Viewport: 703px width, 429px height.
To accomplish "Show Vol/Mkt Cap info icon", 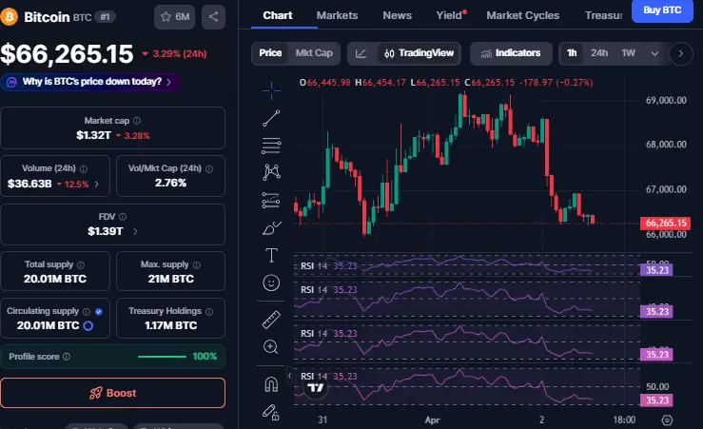I will pyautogui.click(x=209, y=168).
